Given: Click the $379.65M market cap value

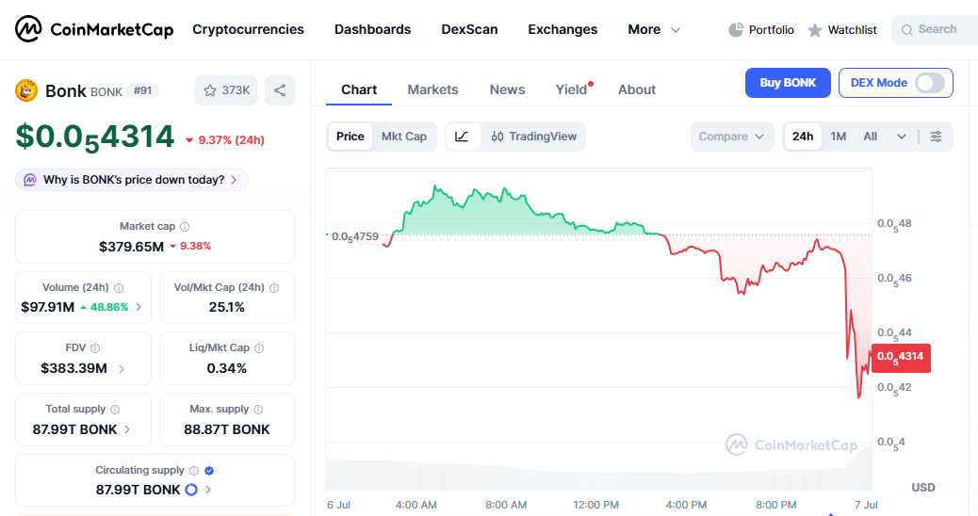Looking at the screenshot, I should pos(131,247).
